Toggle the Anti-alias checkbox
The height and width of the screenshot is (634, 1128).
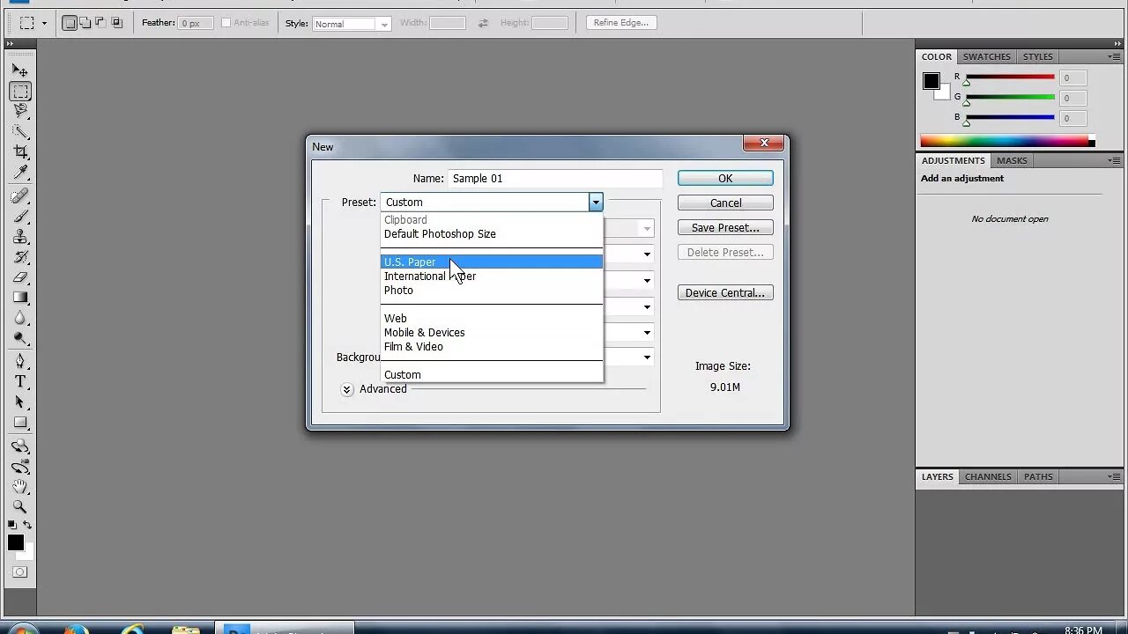(226, 23)
